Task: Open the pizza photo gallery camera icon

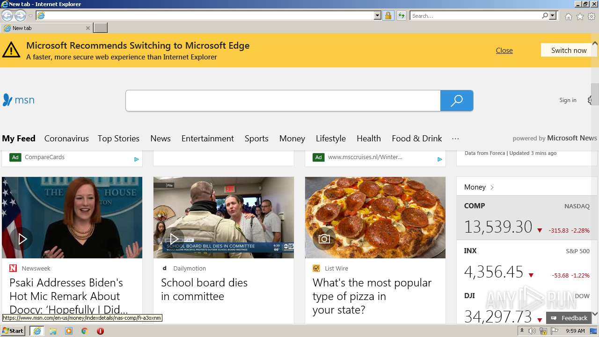Action: pos(324,239)
